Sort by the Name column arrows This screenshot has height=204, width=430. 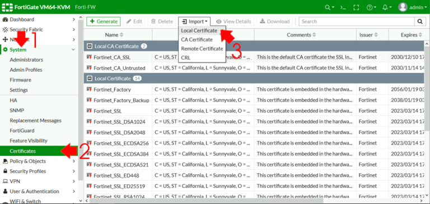tap(121, 35)
